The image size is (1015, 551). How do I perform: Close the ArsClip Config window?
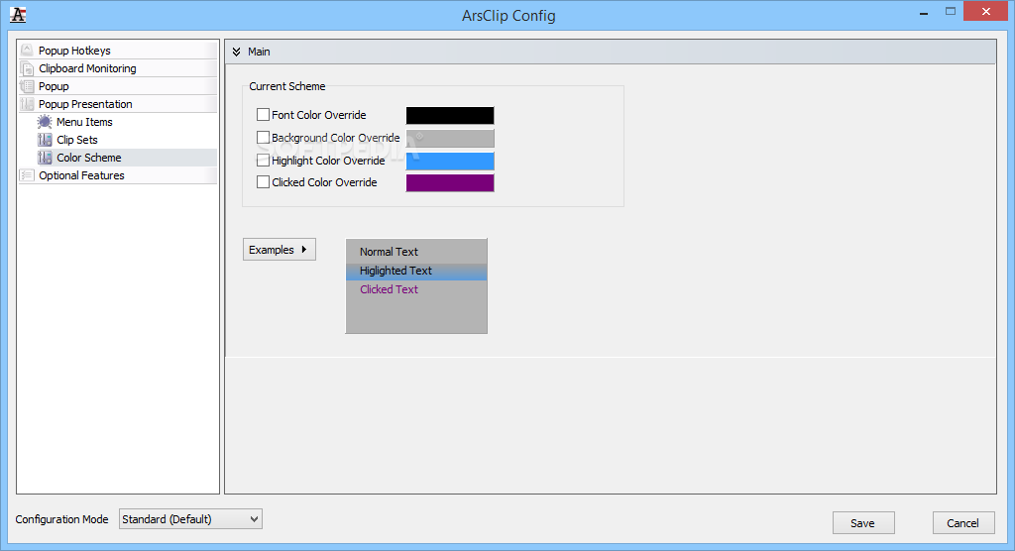point(986,11)
